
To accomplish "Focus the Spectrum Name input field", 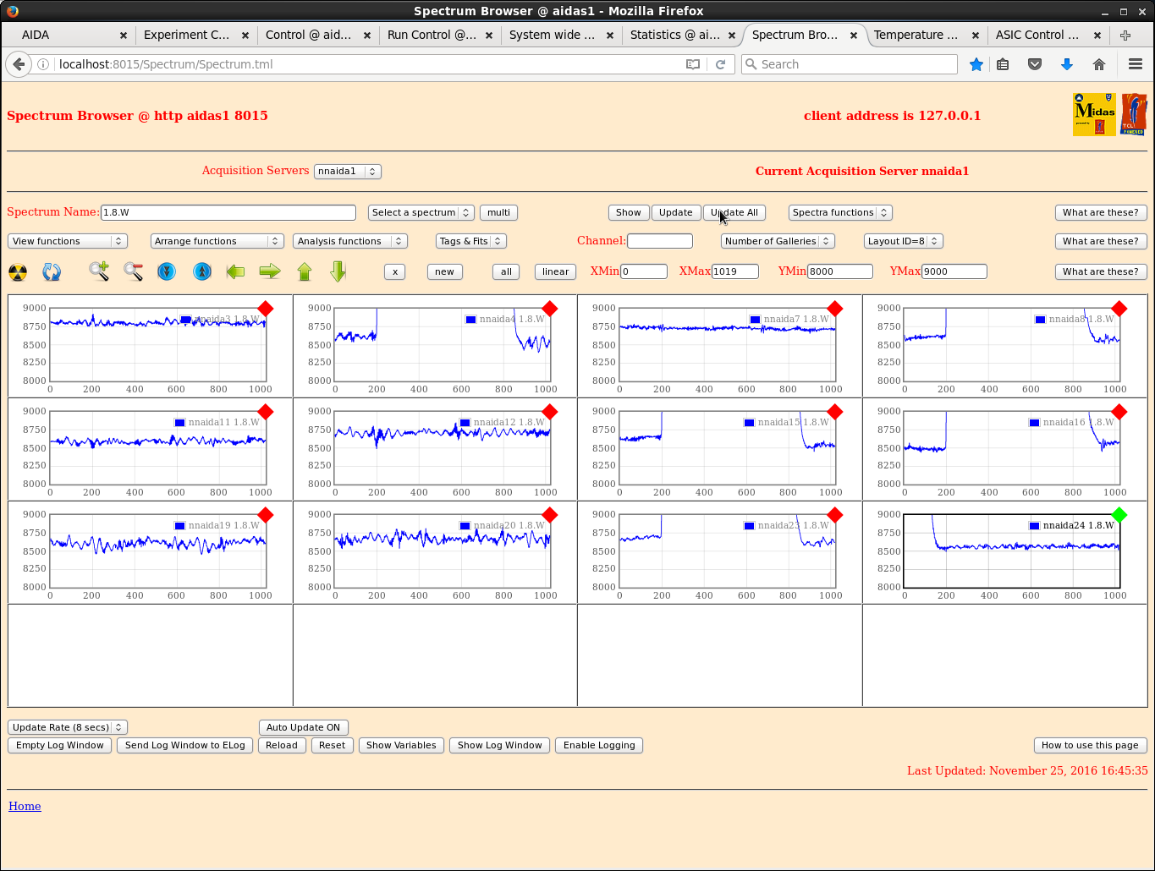I will (x=228, y=212).
